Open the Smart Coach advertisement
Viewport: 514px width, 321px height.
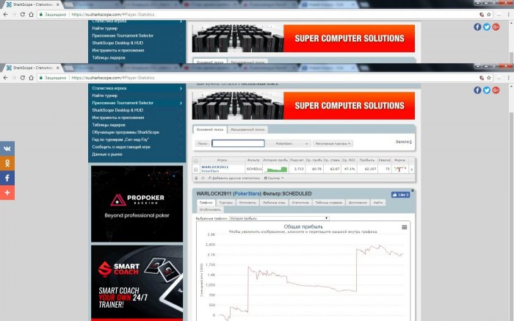click(137, 283)
